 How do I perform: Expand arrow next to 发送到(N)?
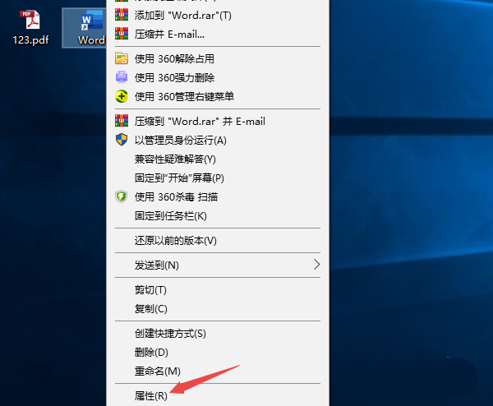click(316, 265)
